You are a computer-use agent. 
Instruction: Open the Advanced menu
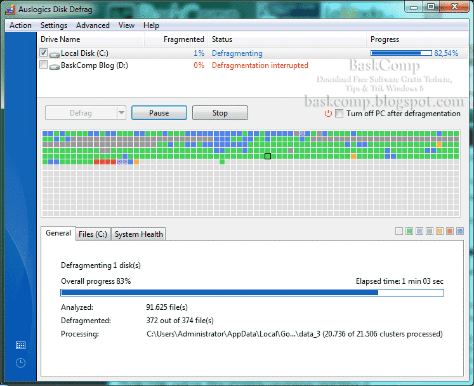pos(93,25)
